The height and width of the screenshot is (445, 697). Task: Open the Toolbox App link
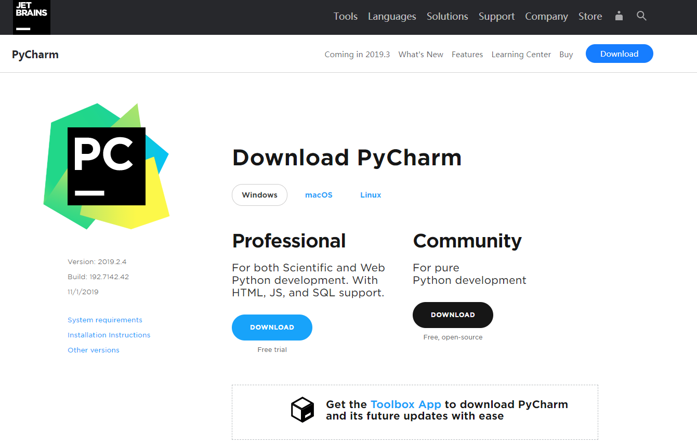click(x=406, y=404)
